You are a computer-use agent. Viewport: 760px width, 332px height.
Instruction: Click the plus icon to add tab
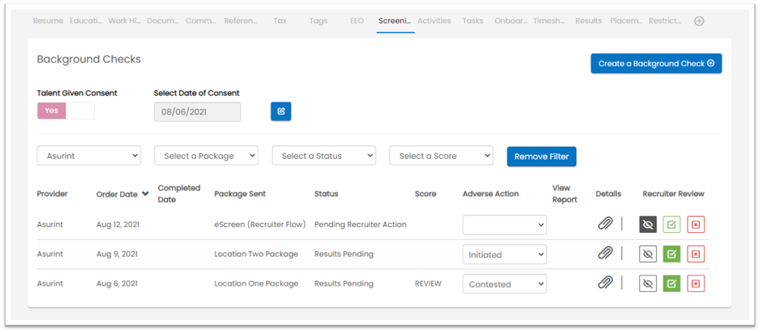tap(699, 21)
